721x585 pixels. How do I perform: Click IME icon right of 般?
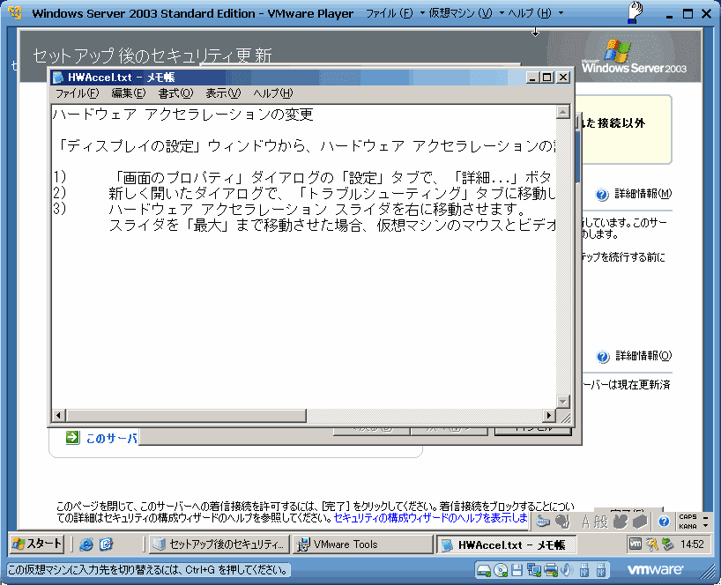click(x=621, y=522)
